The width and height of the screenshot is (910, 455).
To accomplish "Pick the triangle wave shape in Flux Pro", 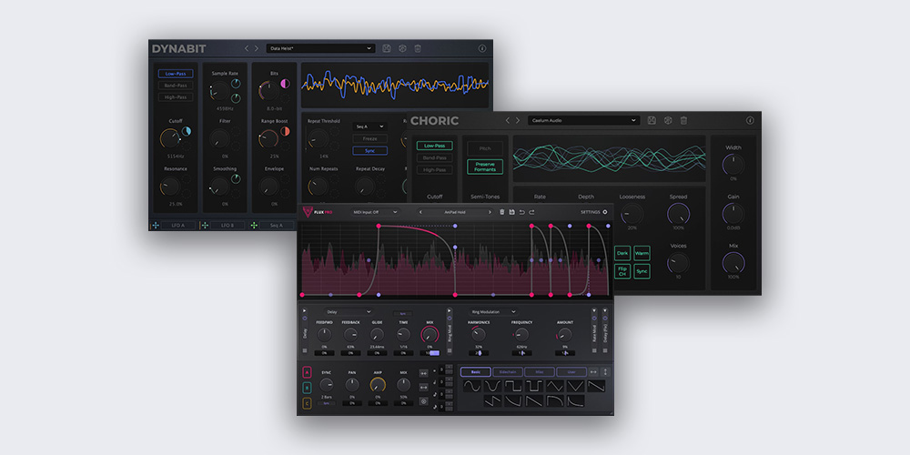I will coord(554,386).
